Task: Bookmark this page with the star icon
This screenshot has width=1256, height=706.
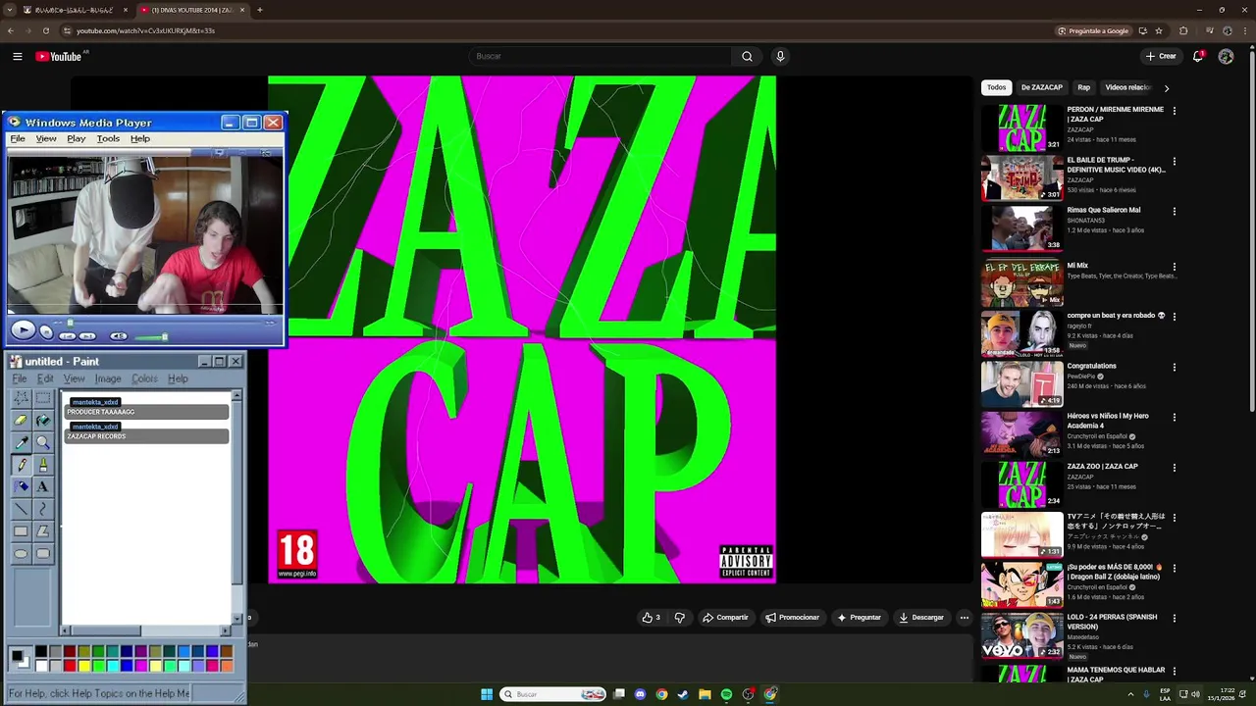Action: (1159, 30)
